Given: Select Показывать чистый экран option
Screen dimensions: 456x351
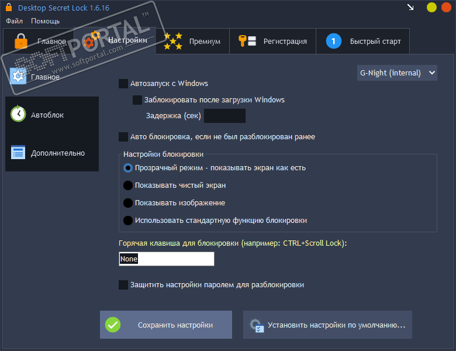Looking at the screenshot, I should pyautogui.click(x=128, y=185).
